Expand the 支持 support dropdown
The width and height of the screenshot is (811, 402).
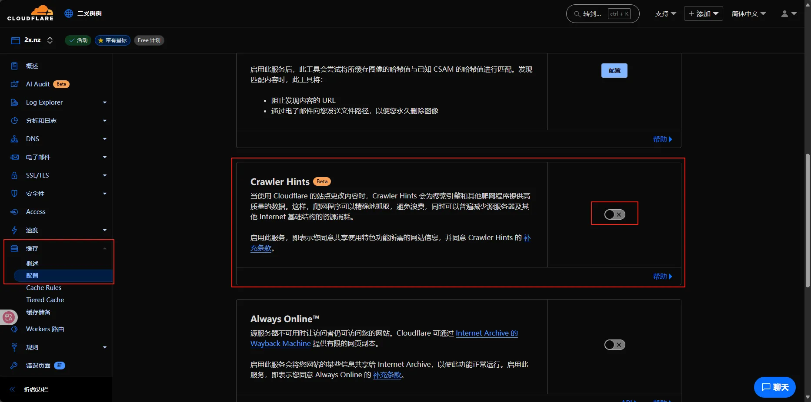665,14
